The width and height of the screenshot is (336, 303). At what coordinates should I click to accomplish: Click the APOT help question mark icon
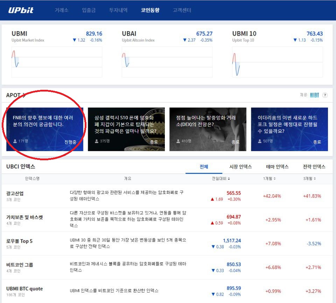pos(325,95)
